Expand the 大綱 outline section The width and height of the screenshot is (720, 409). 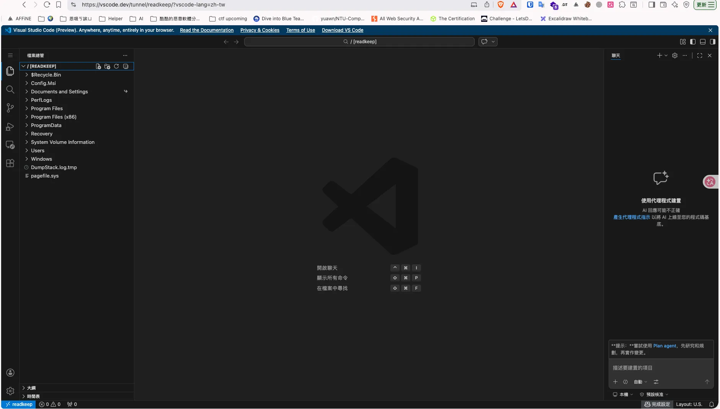tap(77, 388)
